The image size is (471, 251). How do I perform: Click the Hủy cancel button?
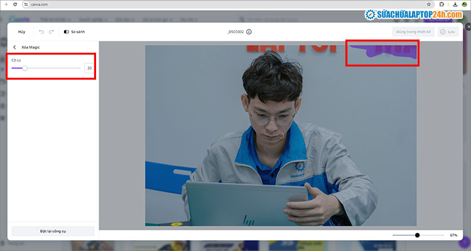pos(22,31)
